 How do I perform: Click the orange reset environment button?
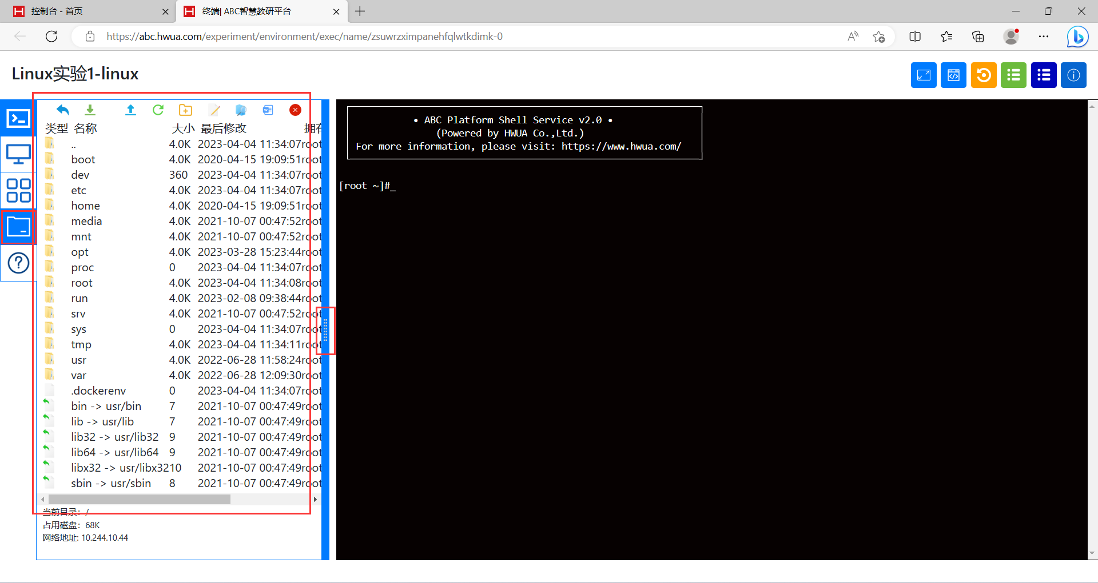[984, 75]
